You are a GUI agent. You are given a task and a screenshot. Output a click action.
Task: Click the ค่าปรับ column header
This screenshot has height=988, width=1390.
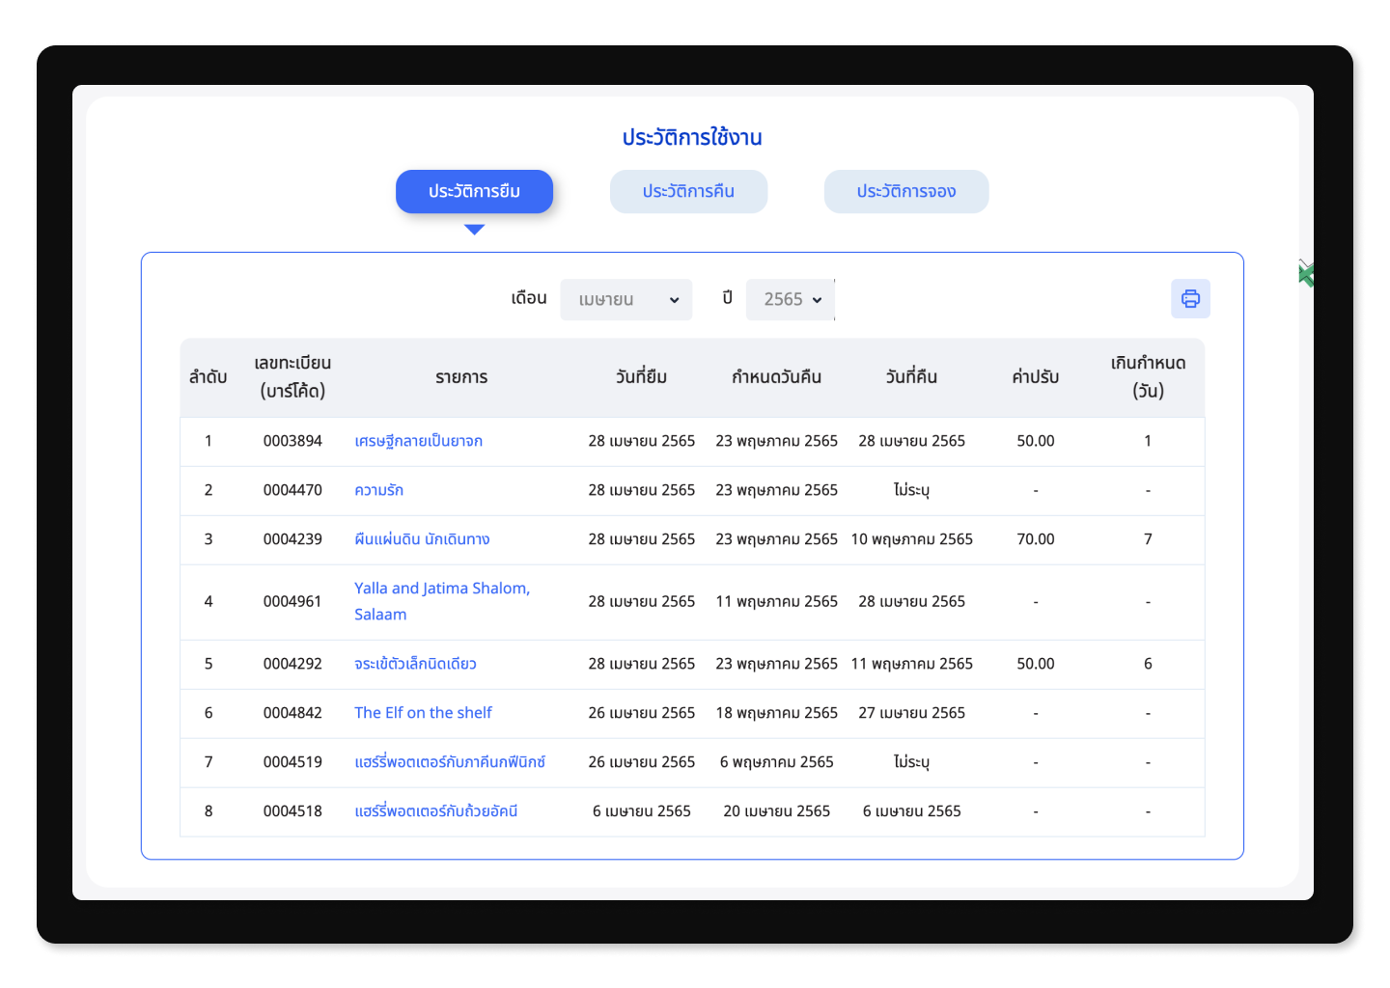coord(1036,377)
